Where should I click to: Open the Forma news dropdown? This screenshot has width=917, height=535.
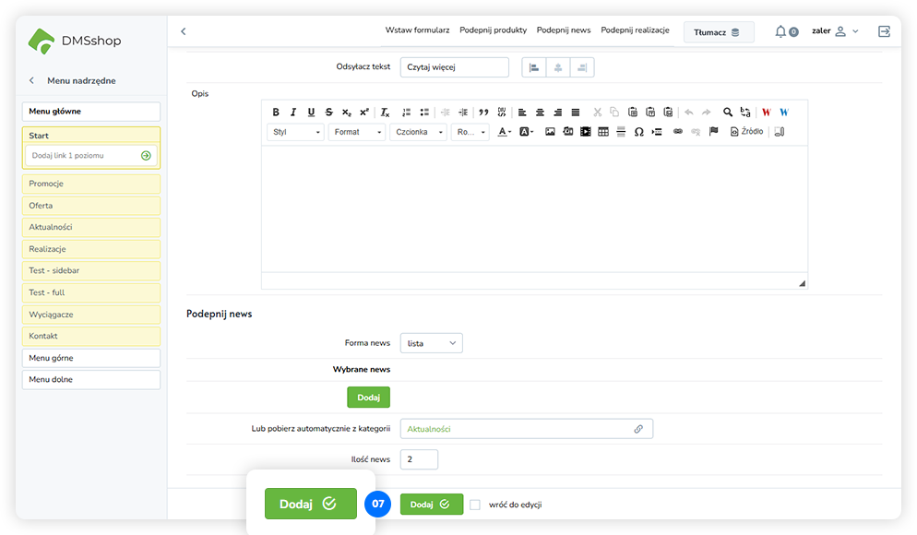pos(431,343)
